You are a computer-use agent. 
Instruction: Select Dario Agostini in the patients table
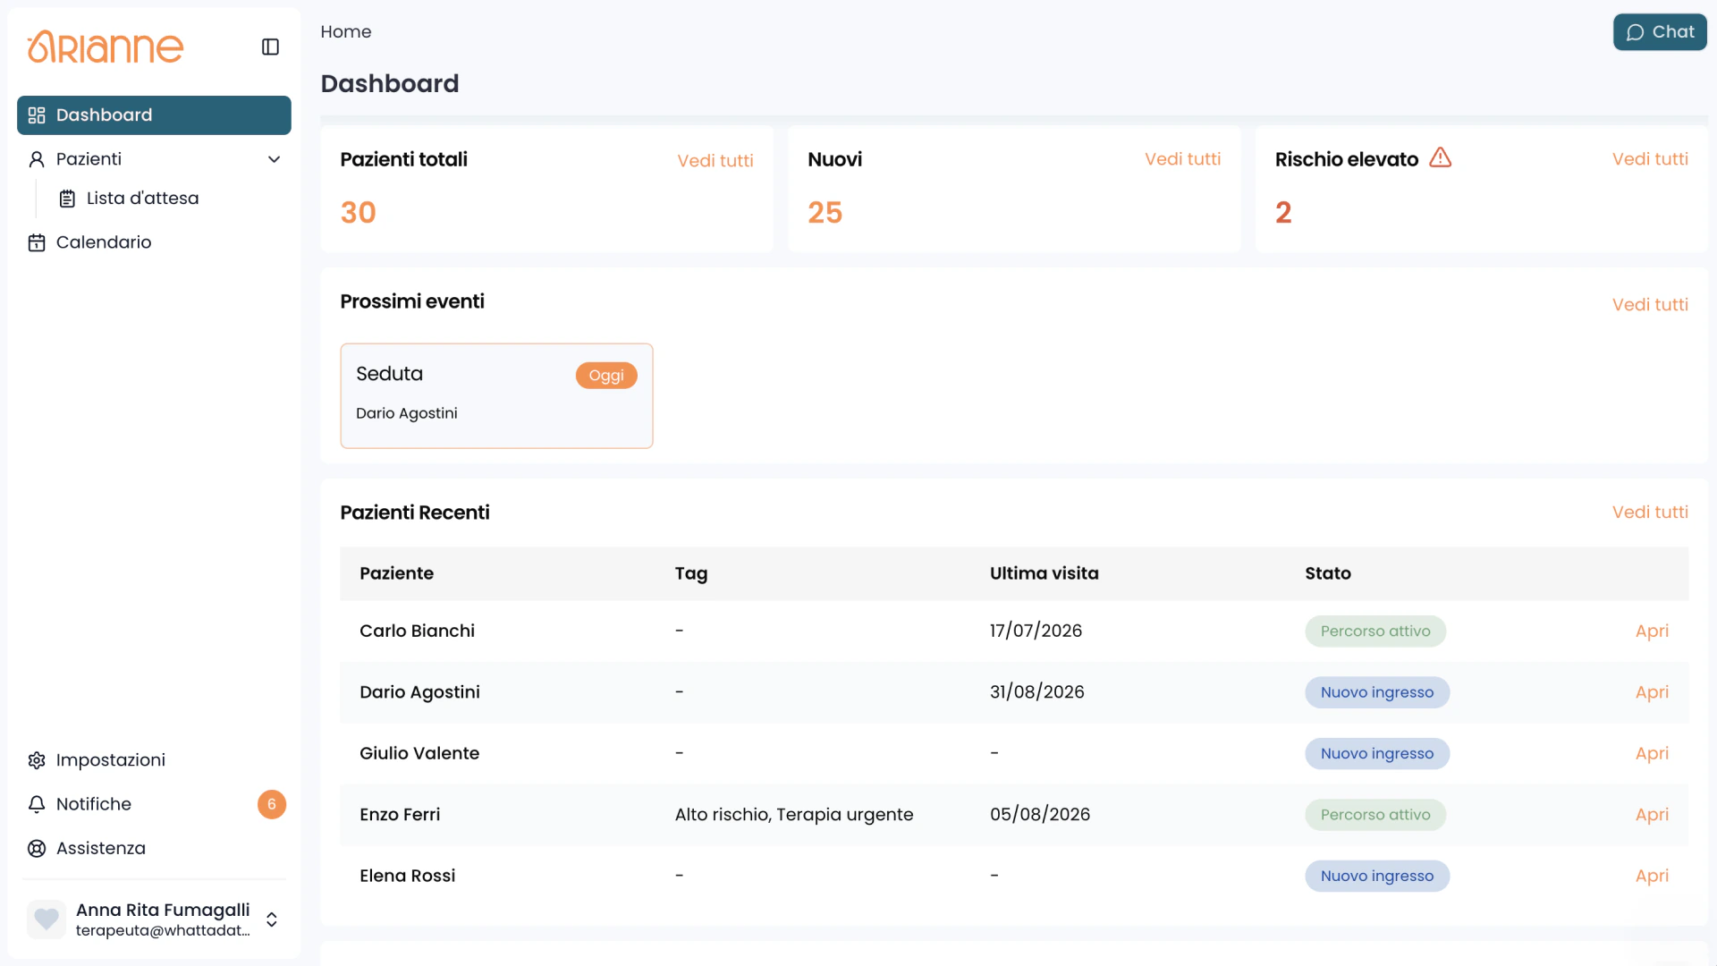point(419,692)
